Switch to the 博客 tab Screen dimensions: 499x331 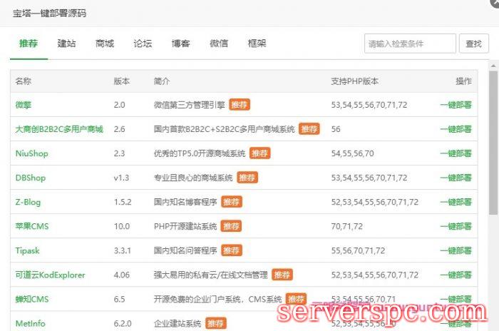click(181, 44)
